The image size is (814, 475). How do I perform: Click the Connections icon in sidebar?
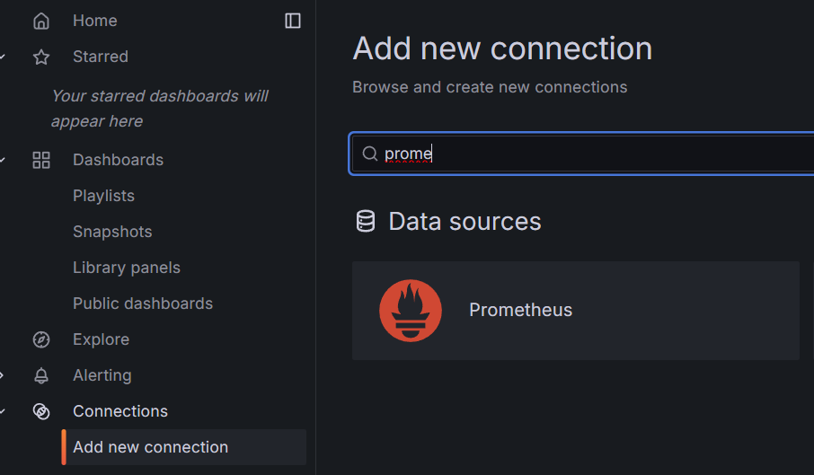click(41, 411)
